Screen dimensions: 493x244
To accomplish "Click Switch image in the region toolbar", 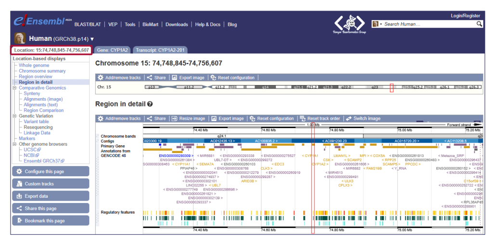I will click(x=349, y=118).
